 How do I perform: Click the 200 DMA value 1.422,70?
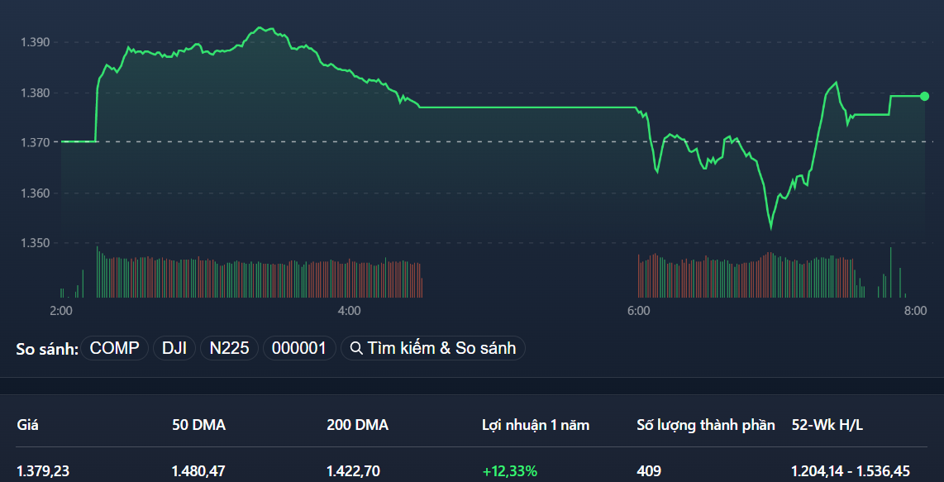coord(353,471)
